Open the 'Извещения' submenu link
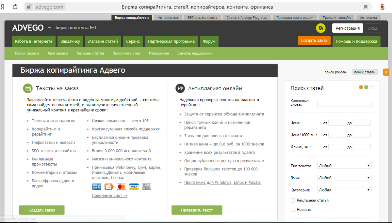Image resolution: width=392 pixels, height=223 pixels. point(159,53)
